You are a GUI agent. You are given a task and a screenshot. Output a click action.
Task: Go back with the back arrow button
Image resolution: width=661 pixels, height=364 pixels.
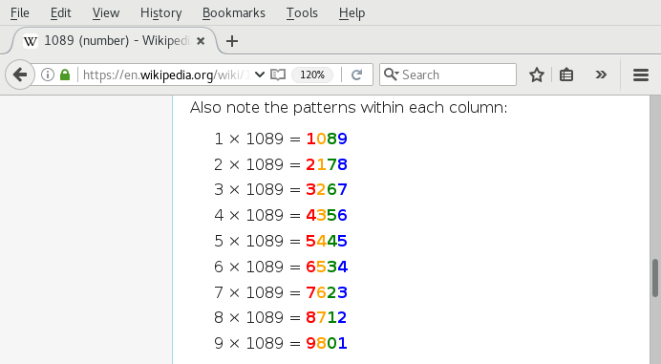tap(19, 75)
